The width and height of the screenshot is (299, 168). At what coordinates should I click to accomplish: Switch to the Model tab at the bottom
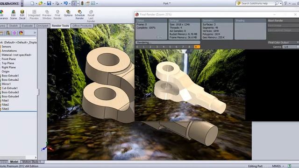click(14, 162)
